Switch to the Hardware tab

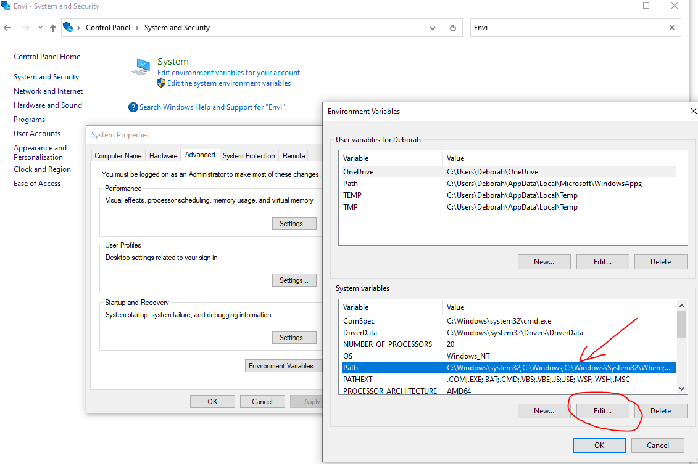click(163, 156)
